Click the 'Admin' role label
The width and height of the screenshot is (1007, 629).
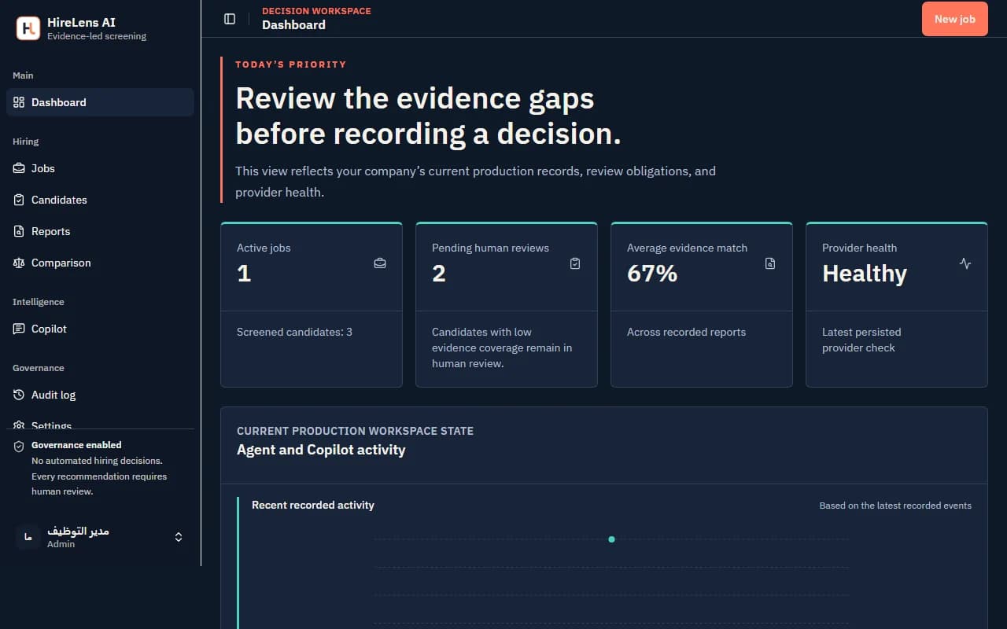(61, 544)
